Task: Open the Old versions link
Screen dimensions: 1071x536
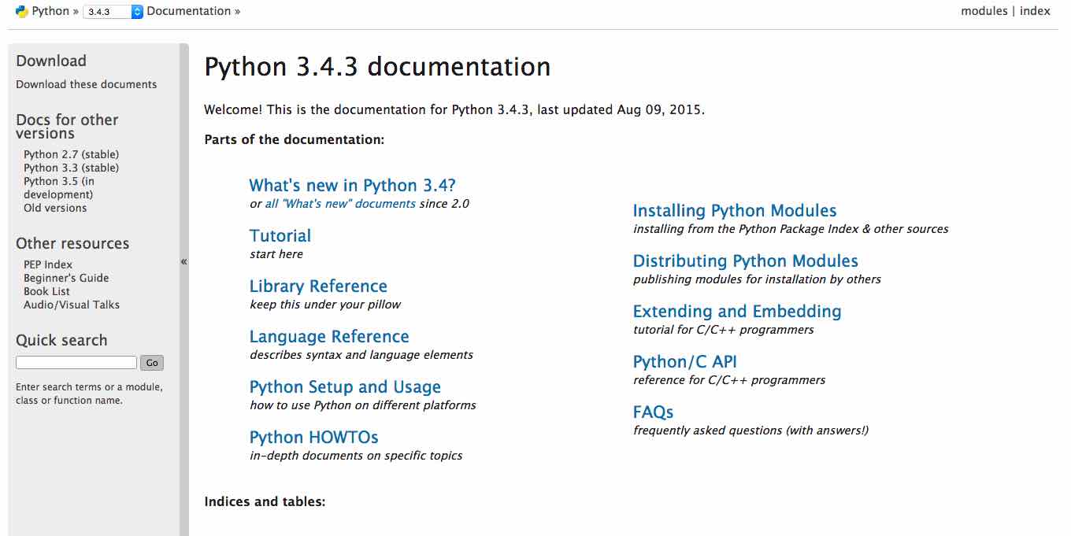Action: point(55,208)
